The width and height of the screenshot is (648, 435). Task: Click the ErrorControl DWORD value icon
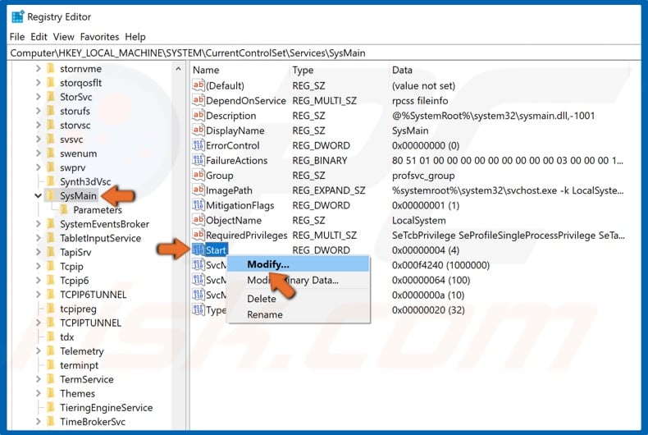point(199,145)
